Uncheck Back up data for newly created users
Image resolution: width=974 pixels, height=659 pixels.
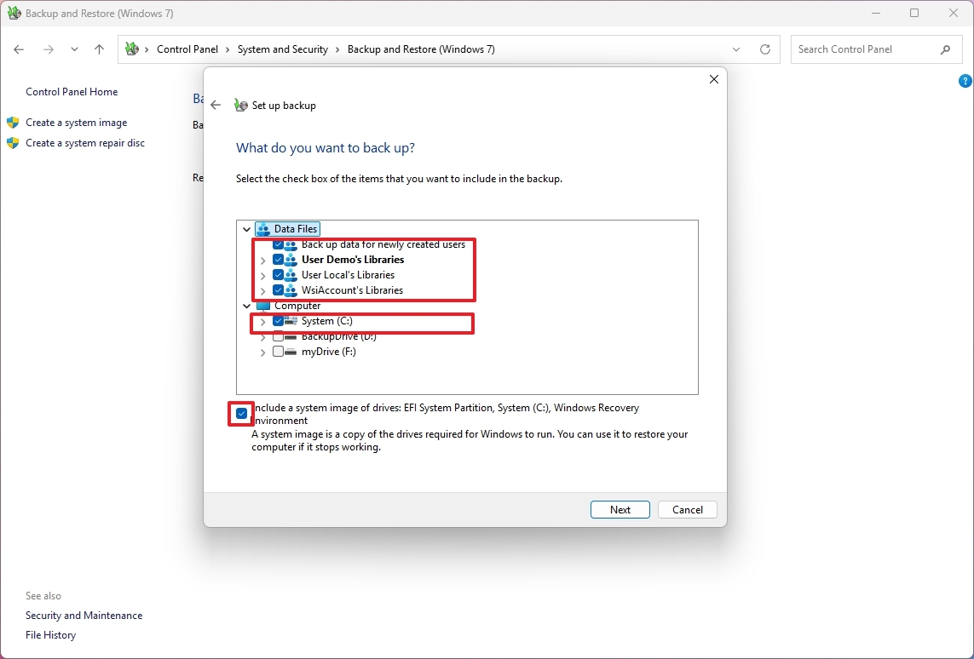[279, 244]
